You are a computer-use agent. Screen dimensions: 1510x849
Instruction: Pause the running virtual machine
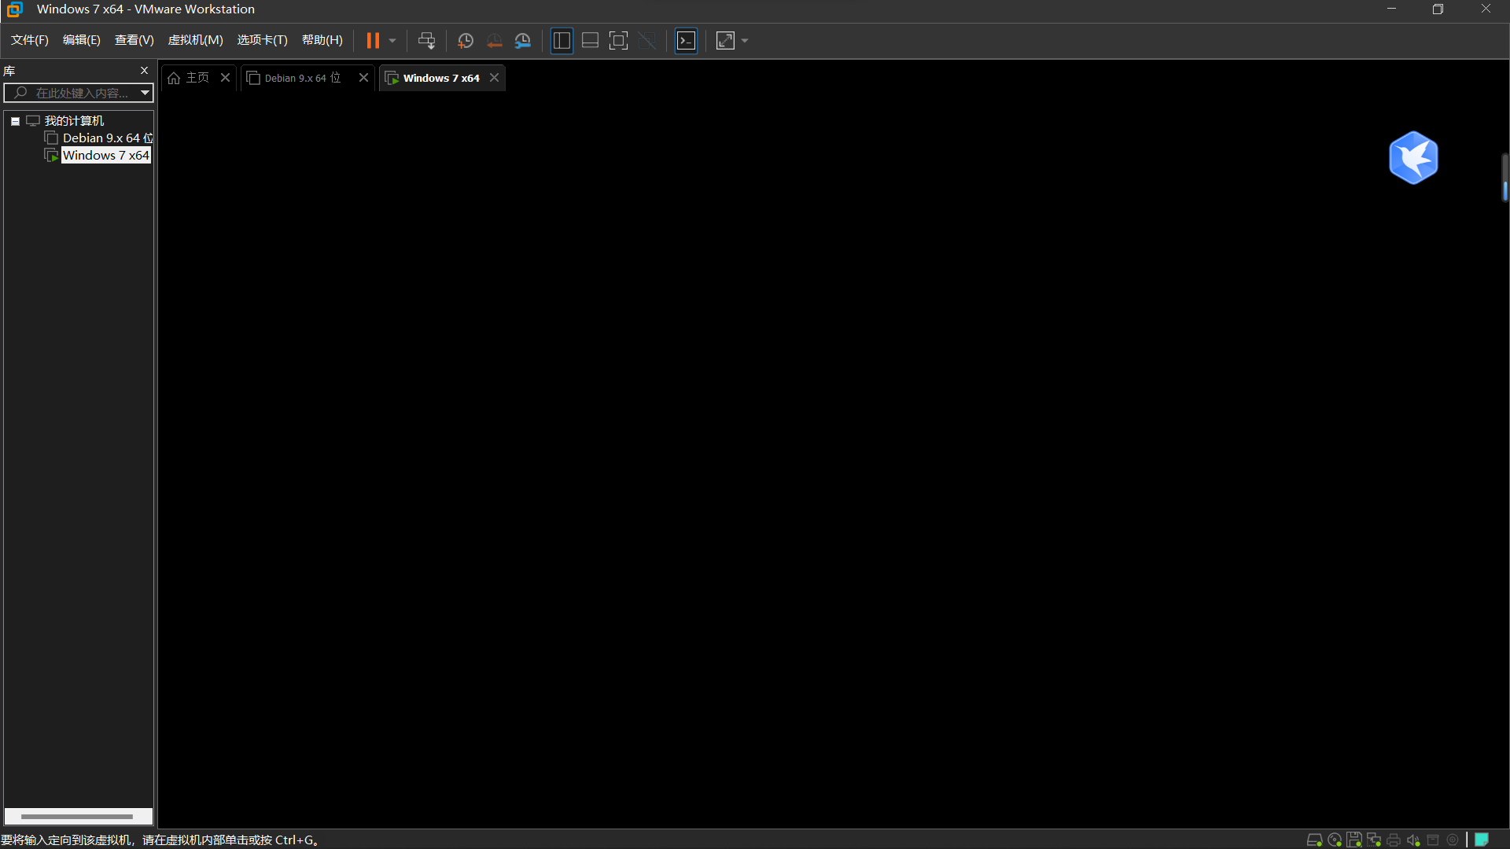(373, 40)
